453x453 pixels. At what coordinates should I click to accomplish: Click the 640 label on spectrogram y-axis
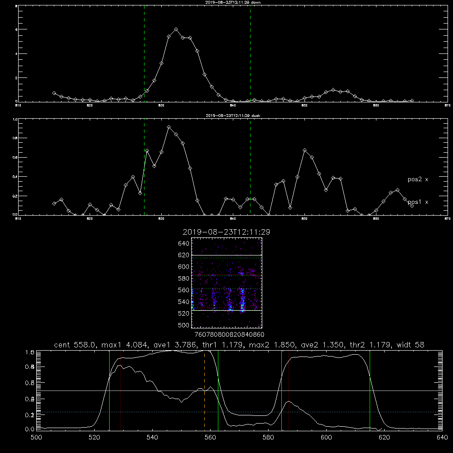coord(184,244)
